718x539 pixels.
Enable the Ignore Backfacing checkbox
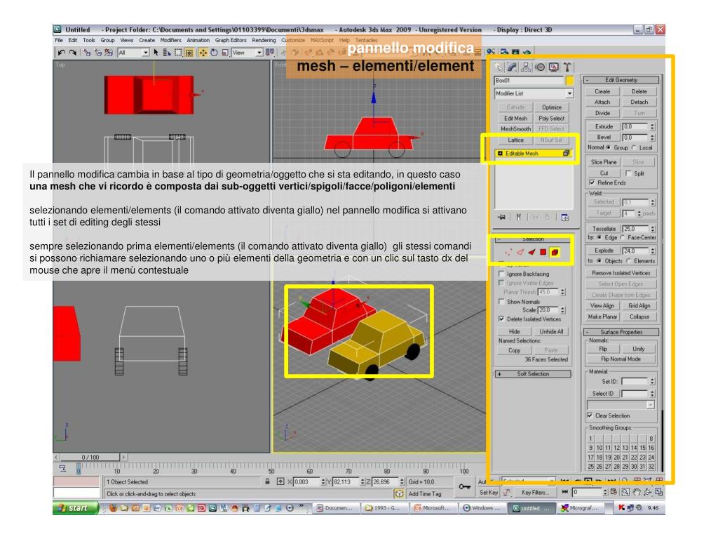[501, 274]
